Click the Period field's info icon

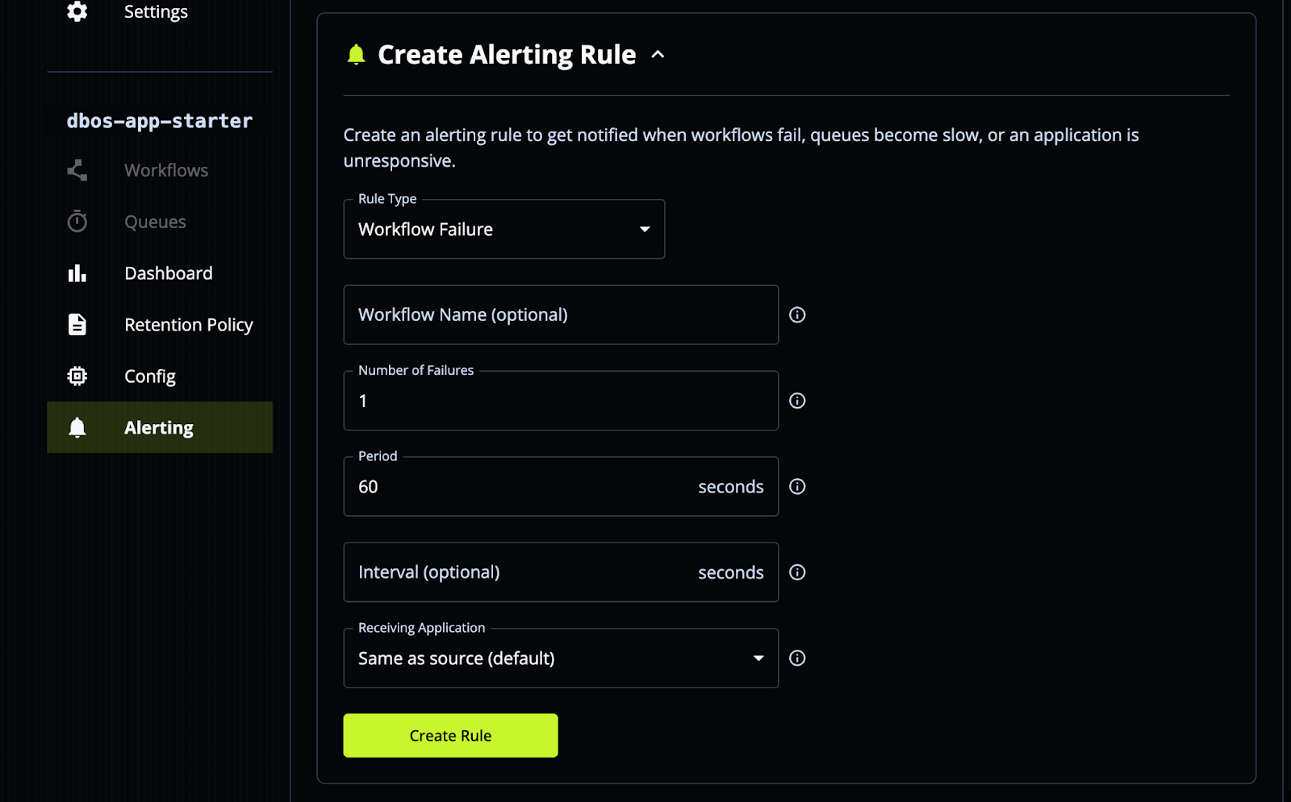coord(797,486)
